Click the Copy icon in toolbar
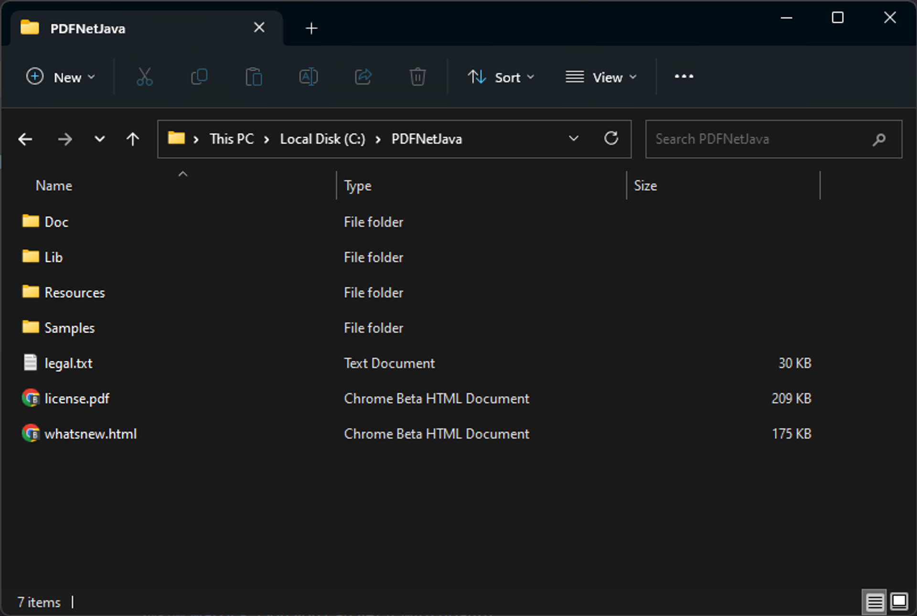The width and height of the screenshot is (917, 616). click(199, 76)
